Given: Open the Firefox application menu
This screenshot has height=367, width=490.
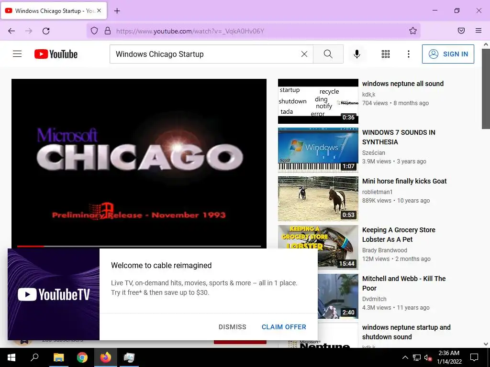Looking at the screenshot, I should tap(479, 31).
